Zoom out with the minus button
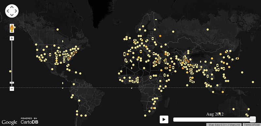 click(x=12, y=89)
